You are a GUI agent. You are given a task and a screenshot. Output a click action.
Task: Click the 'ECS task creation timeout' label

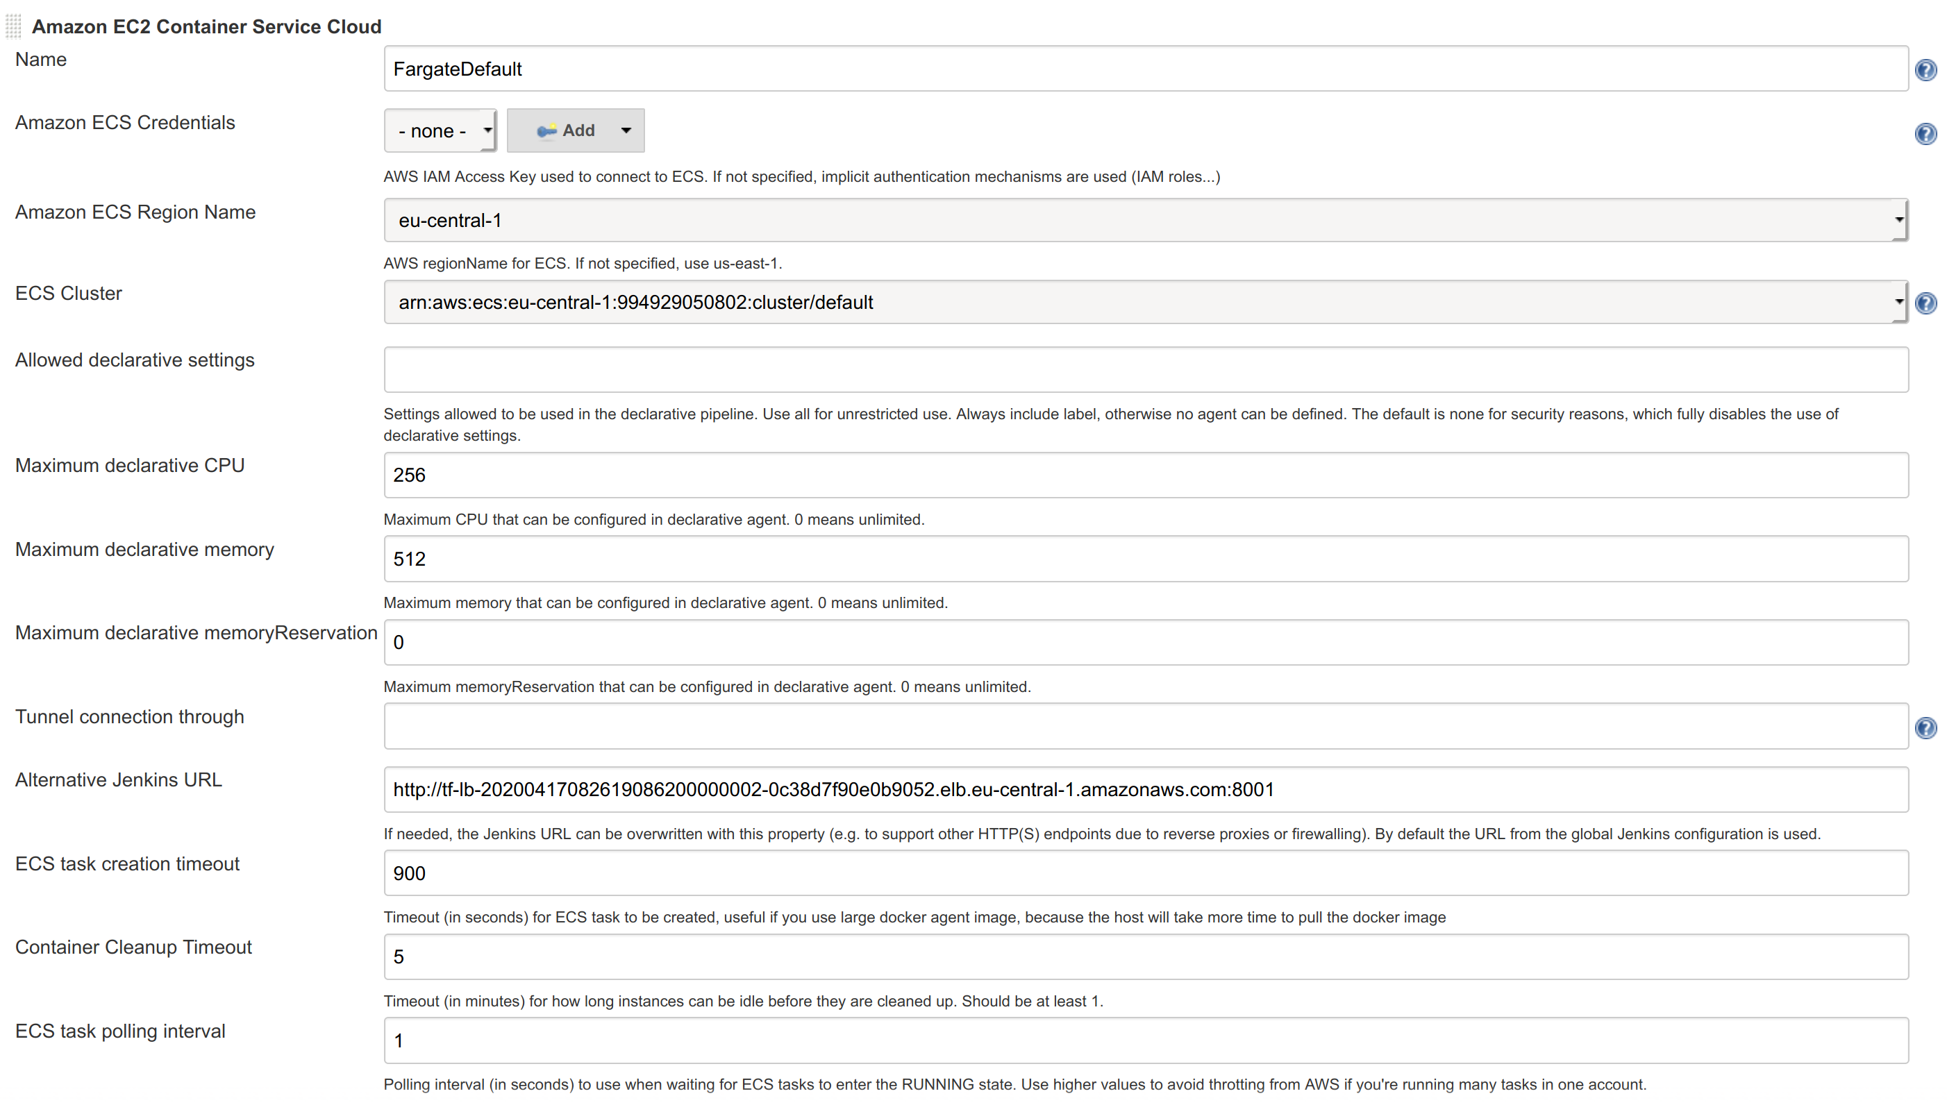click(x=127, y=863)
